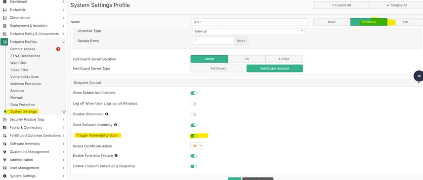Select FortiGuard server type
The width and height of the screenshot is (423, 180).
(x=218, y=69)
